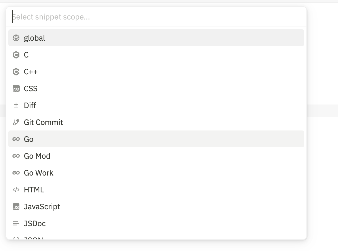Choose Go Work from the list
Image resolution: width=338 pixels, height=251 pixels.
point(39,173)
